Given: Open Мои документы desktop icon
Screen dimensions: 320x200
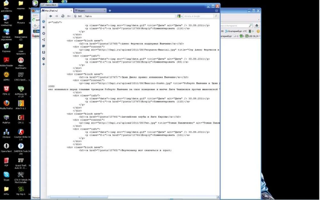Looking at the screenshot, I should pos(6,6).
